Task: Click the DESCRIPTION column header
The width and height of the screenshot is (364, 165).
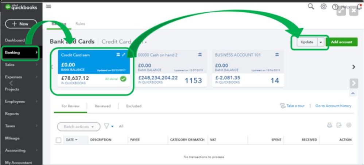Action: click(x=101, y=140)
